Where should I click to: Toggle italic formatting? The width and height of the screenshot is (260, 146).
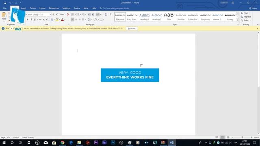pos(31,19)
